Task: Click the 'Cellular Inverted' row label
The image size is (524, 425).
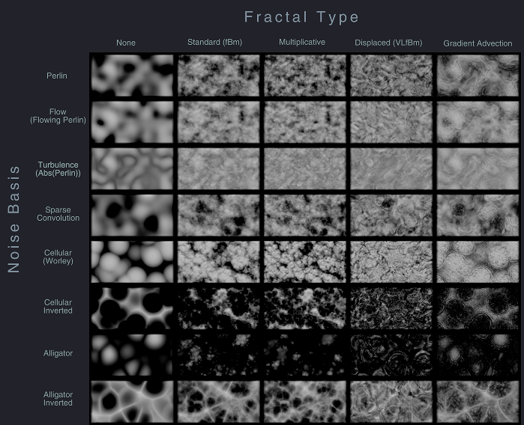Action: 58,306
